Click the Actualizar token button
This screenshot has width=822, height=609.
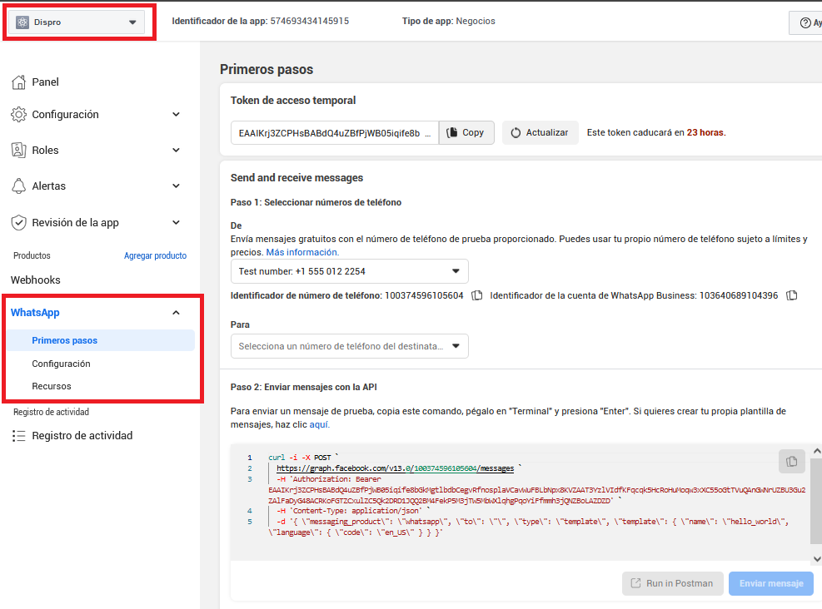[x=540, y=133]
